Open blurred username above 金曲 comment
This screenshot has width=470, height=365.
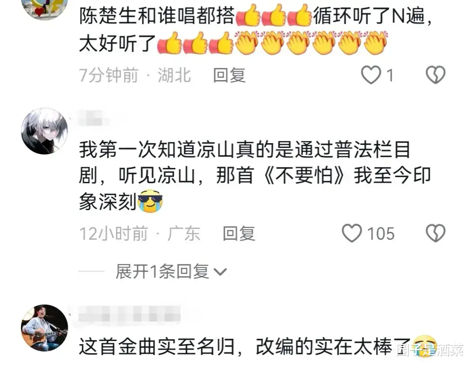tap(129, 315)
